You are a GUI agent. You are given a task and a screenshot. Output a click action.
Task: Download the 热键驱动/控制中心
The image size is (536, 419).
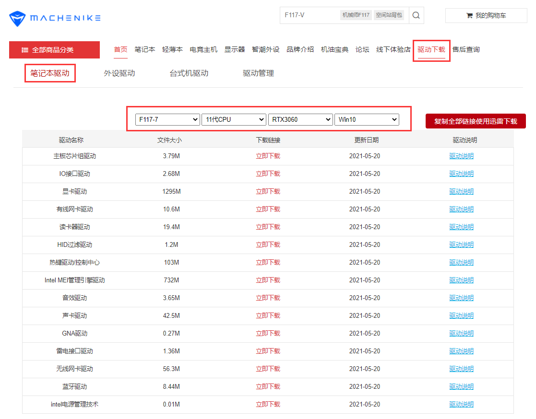[x=268, y=263]
